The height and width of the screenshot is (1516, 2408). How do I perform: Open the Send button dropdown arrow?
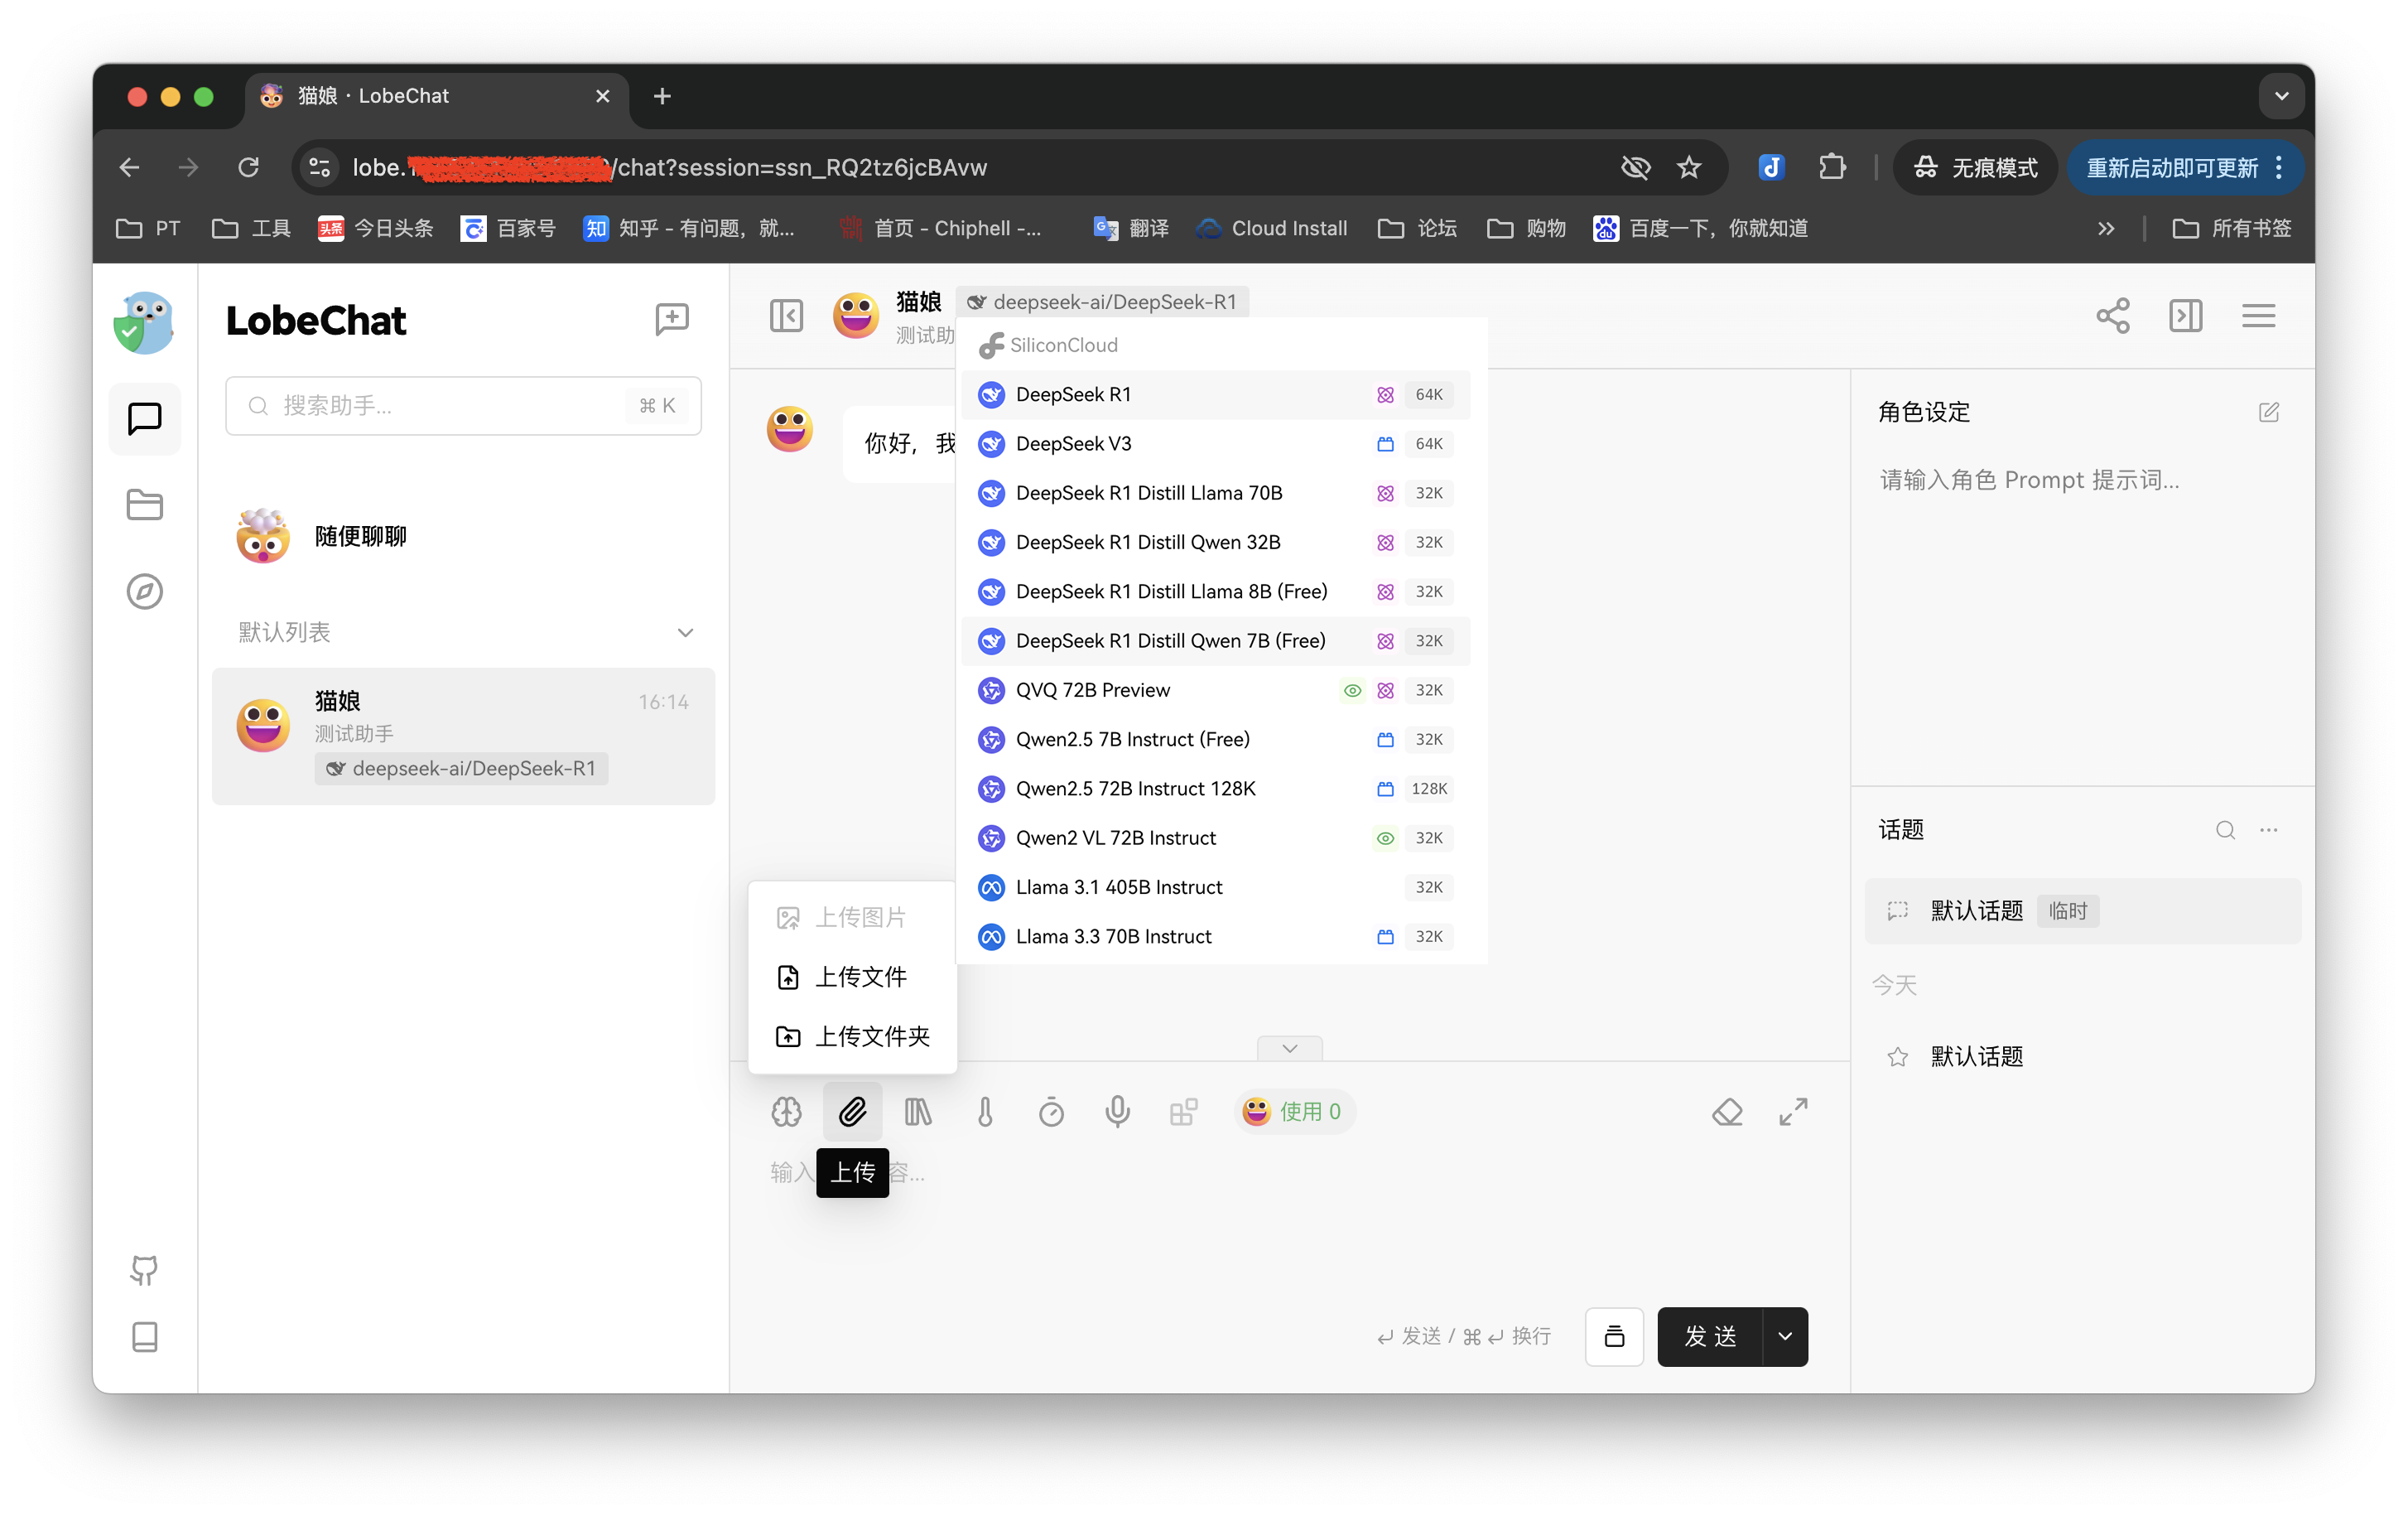pyautogui.click(x=1785, y=1337)
